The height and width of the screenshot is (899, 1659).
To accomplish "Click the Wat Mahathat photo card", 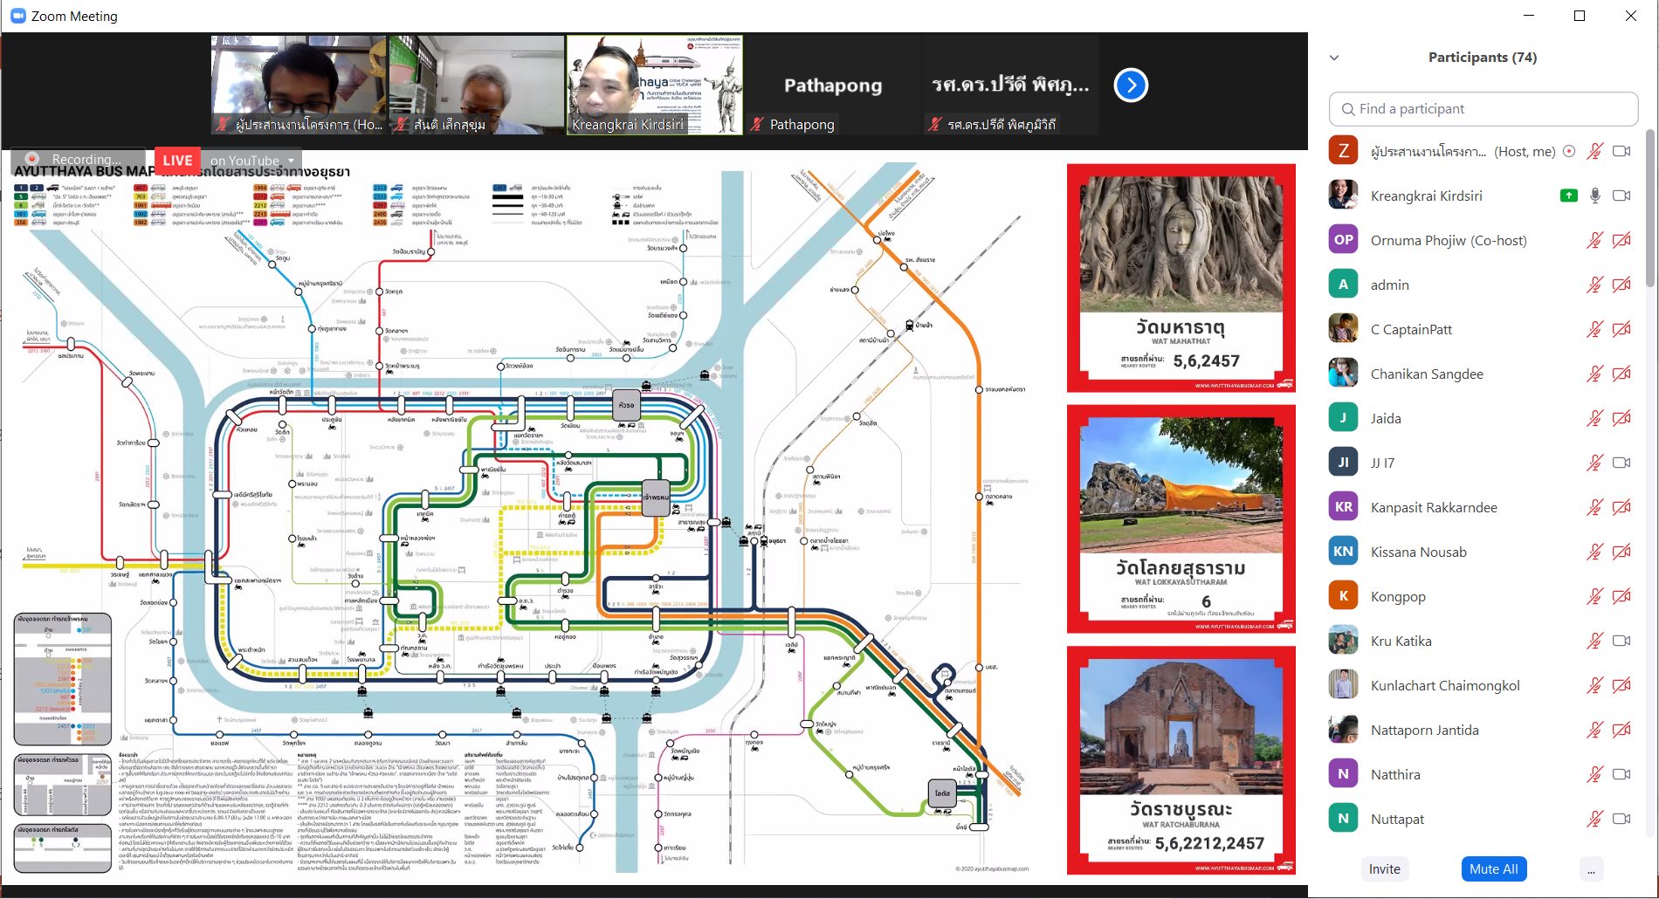I will (1181, 278).
